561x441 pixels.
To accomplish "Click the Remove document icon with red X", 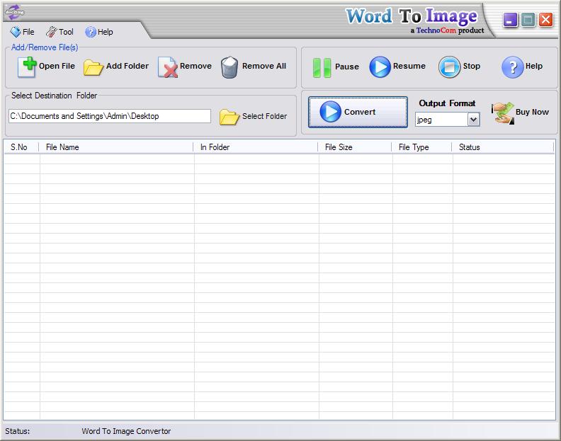I will point(168,67).
